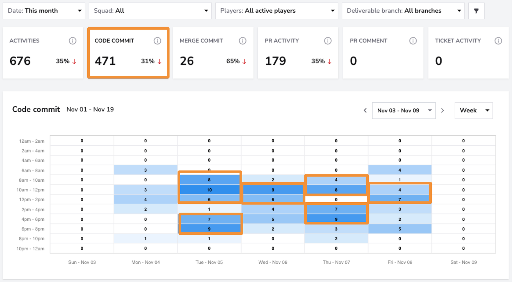512x282 pixels.
Task: Open the Date: This month dropdown
Action: coord(44,11)
